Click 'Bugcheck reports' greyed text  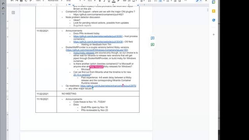coord(82,26)
